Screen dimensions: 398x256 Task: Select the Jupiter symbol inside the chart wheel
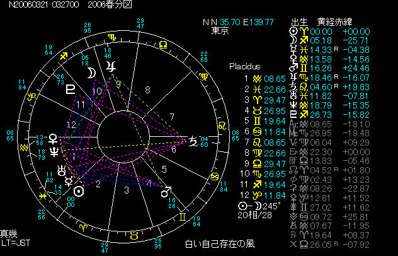[111, 66]
